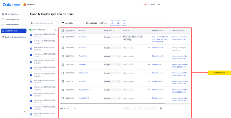Open status dropdown for Nguyễn Thị F
The width and height of the screenshot is (231, 118).
coord(113,98)
